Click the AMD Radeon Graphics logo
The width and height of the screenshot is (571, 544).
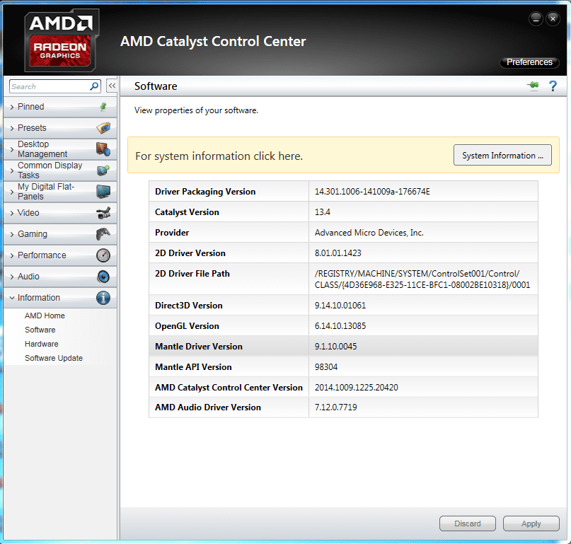tap(61, 40)
